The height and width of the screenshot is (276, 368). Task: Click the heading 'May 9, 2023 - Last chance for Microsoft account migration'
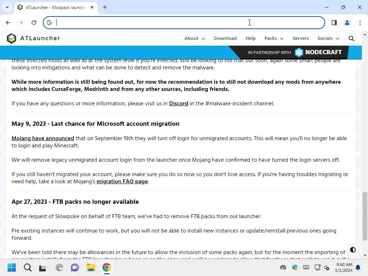pos(95,124)
